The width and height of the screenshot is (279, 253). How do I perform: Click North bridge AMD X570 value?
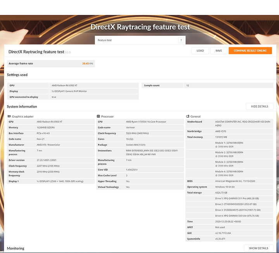pyautogui.click(x=220, y=131)
